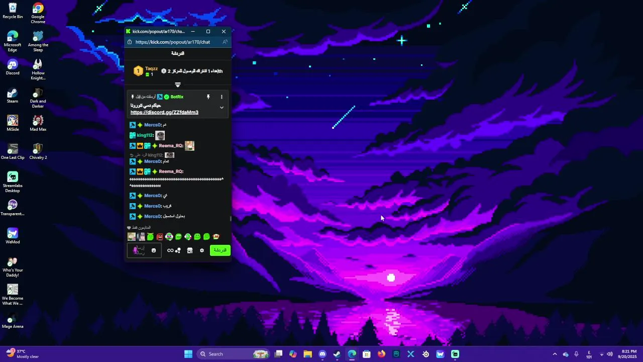The width and height of the screenshot is (643, 362).
Task: Click the Kicks gifting dots icon
Action: click(178, 250)
